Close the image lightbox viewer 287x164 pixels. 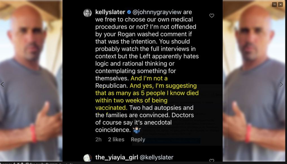click(x=280, y=5)
